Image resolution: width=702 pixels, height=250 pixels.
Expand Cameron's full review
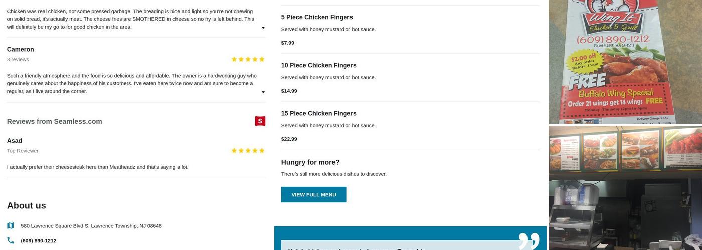coord(263,92)
